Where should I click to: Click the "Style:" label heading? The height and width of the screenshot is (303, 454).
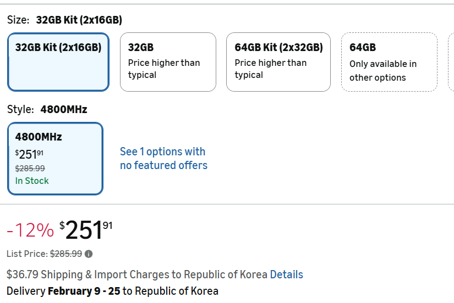point(20,109)
